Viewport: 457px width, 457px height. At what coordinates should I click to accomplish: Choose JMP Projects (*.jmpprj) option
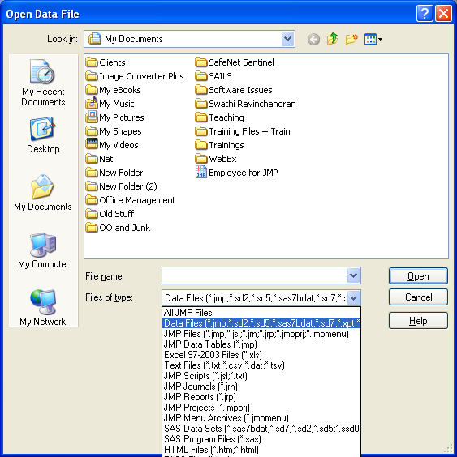point(261,408)
